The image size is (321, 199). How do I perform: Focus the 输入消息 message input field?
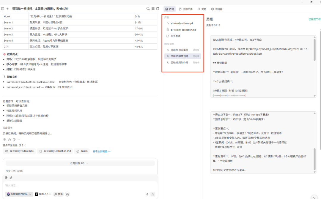[80, 185]
